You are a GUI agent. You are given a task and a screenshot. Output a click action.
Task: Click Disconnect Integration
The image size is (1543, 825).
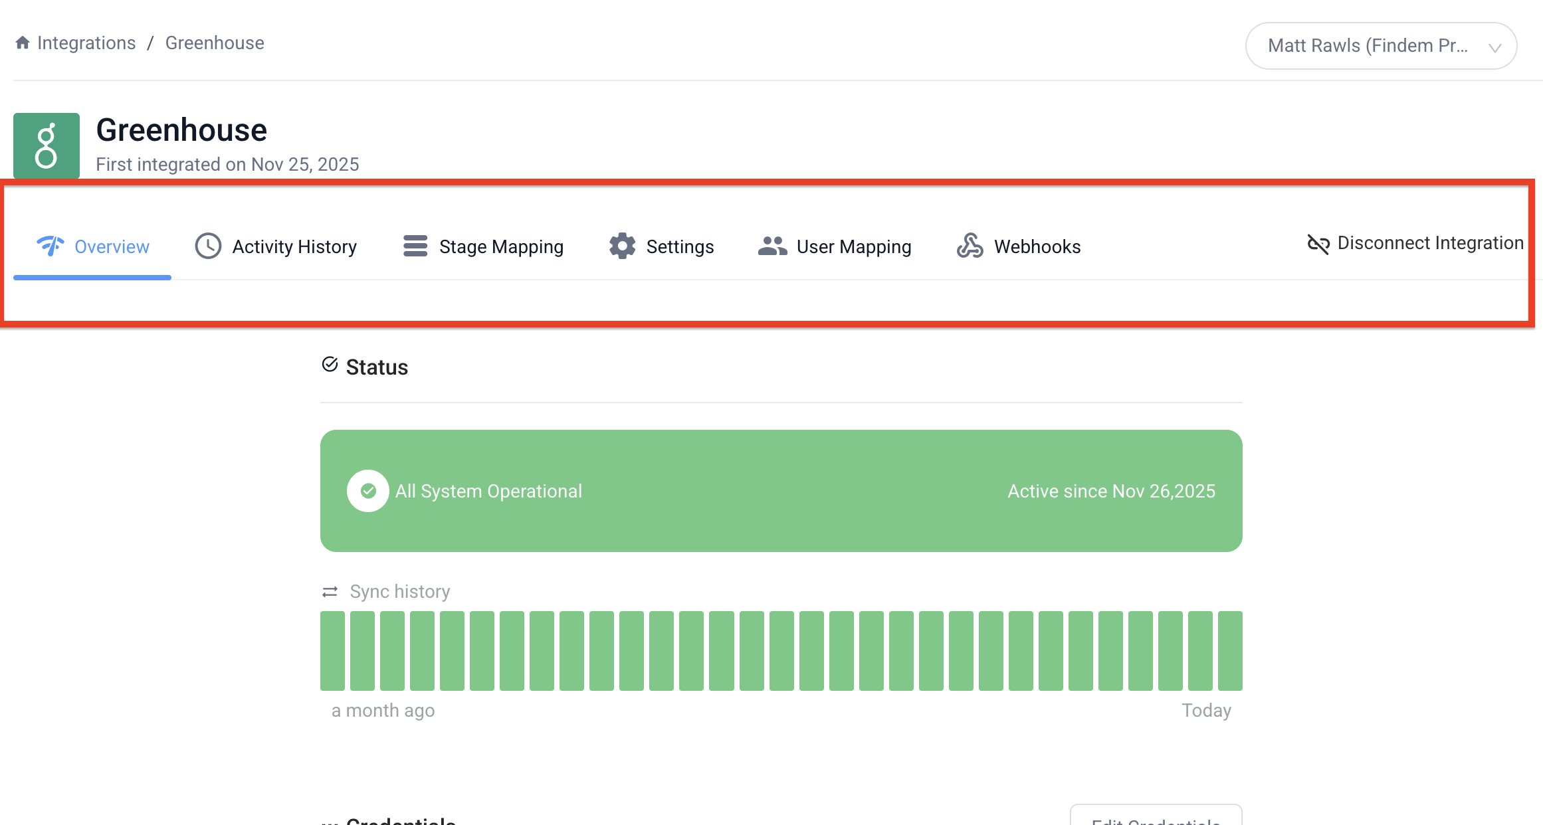pos(1415,243)
